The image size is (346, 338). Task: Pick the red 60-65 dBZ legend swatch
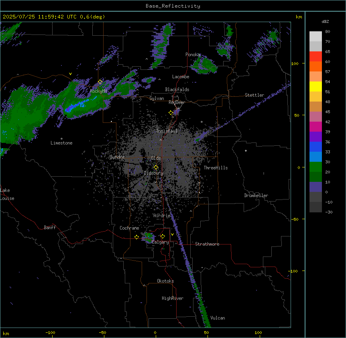(315, 57)
